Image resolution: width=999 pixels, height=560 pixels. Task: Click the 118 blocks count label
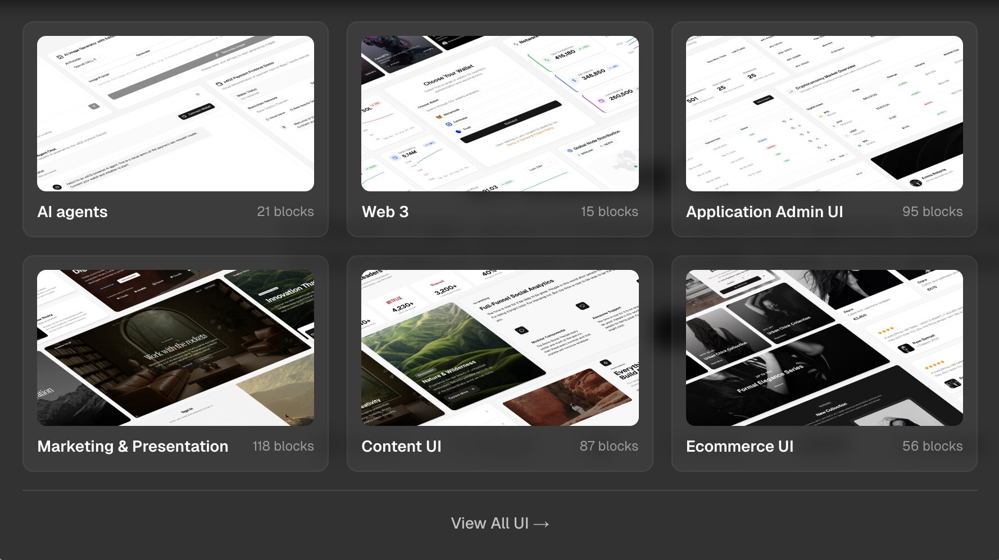pos(283,447)
